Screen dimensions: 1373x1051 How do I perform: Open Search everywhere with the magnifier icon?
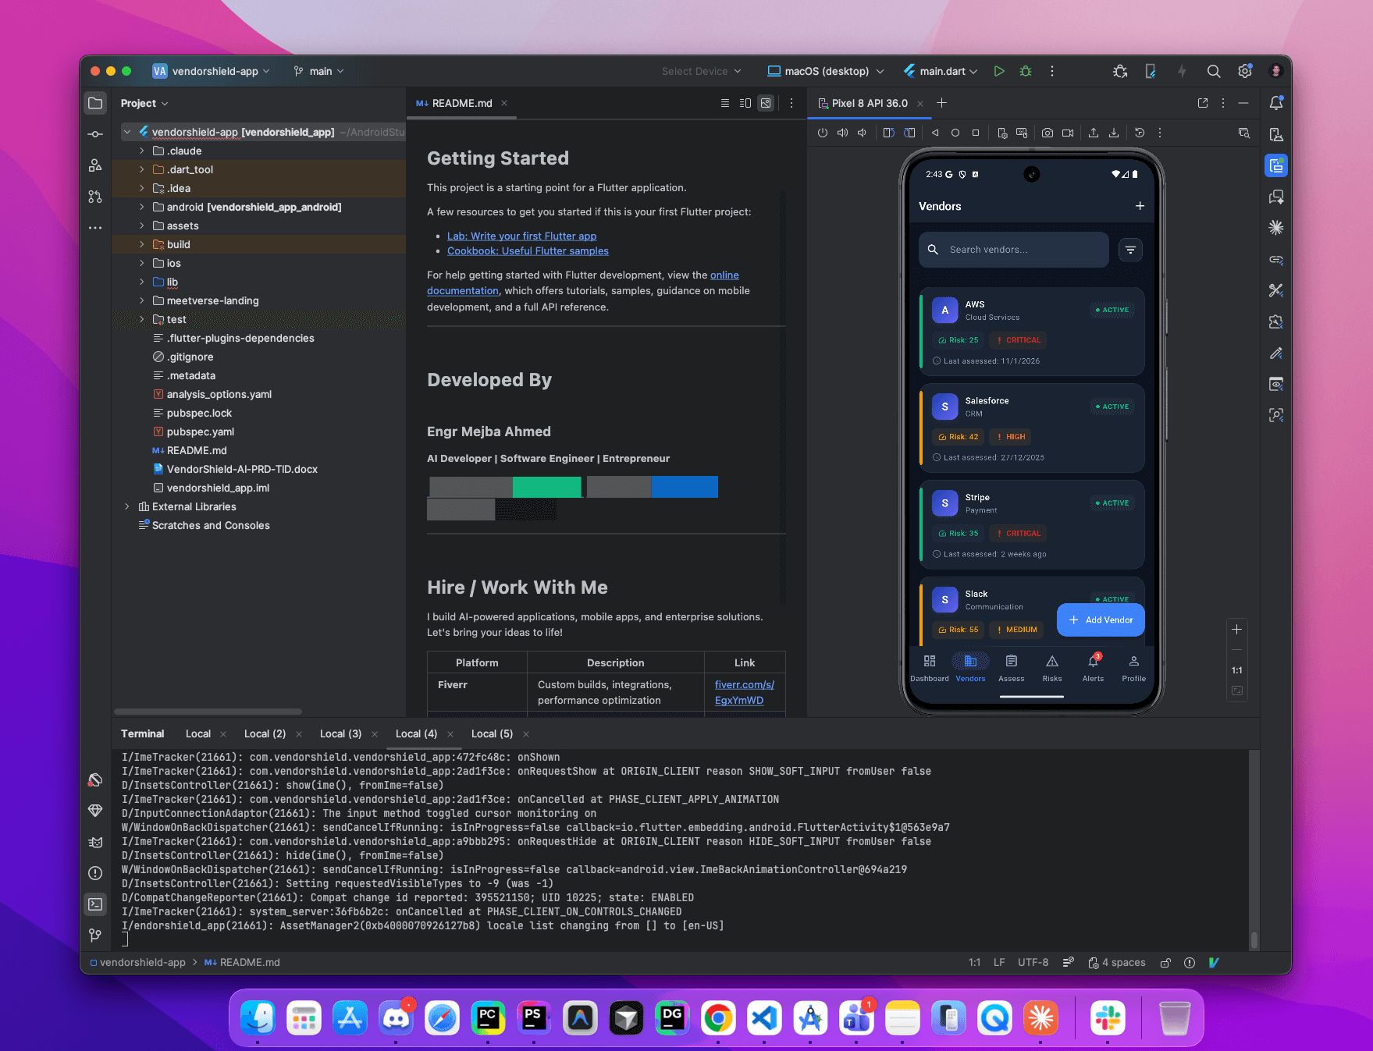coord(1214,70)
